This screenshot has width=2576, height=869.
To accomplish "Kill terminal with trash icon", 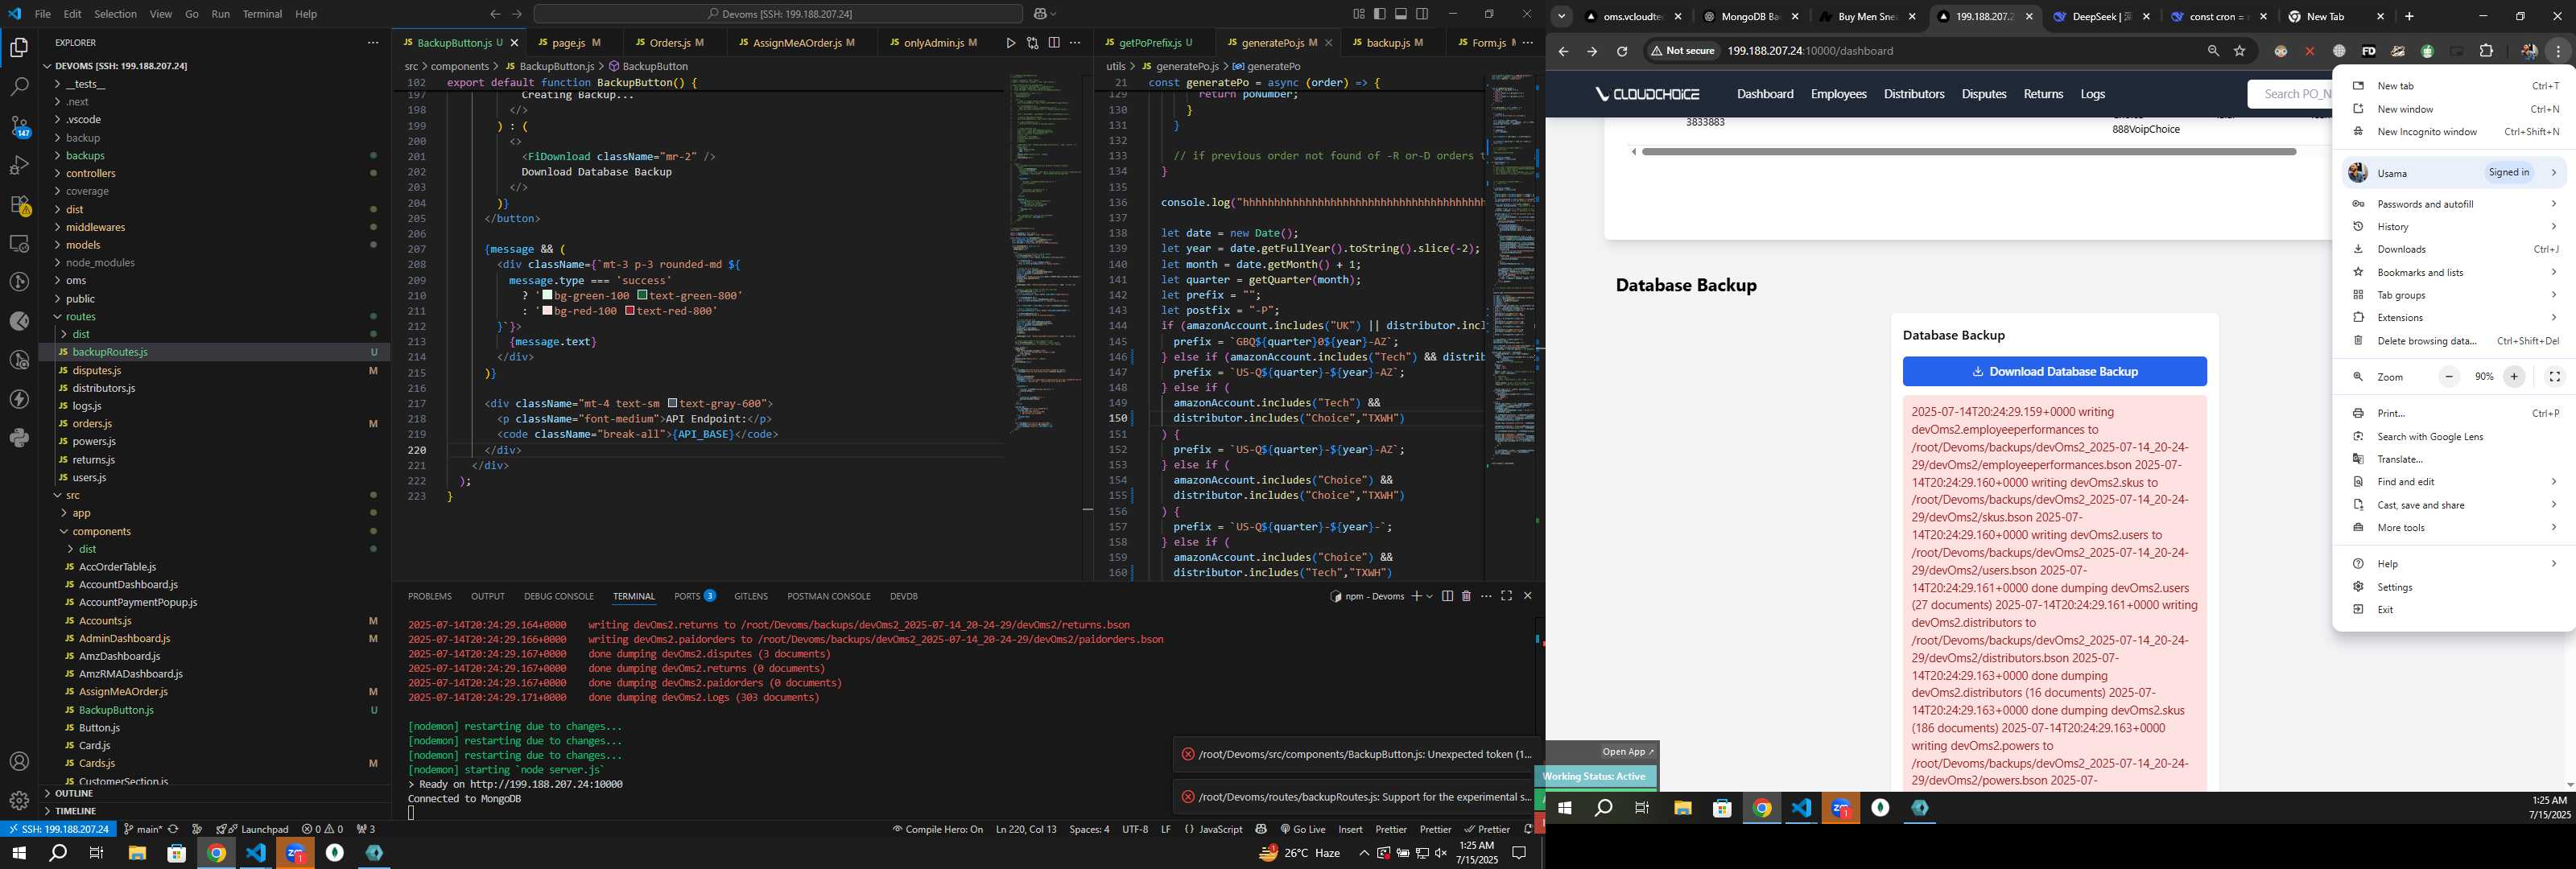I will coord(1466,596).
